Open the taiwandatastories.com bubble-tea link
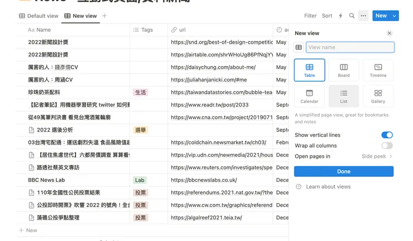Screen dimensions: 413x241 (222, 92)
